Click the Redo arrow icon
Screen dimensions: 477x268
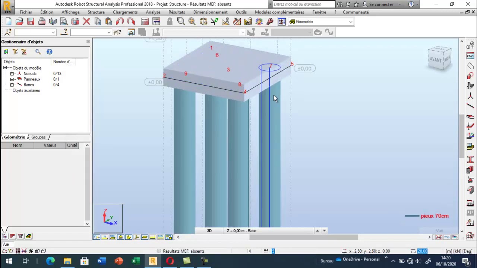(x=131, y=22)
